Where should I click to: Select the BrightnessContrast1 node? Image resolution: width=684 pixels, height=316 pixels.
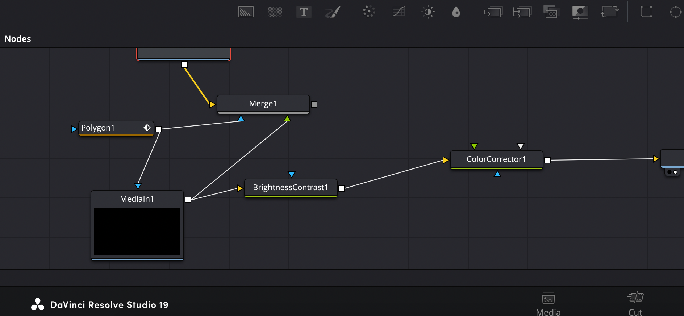pyautogui.click(x=290, y=187)
